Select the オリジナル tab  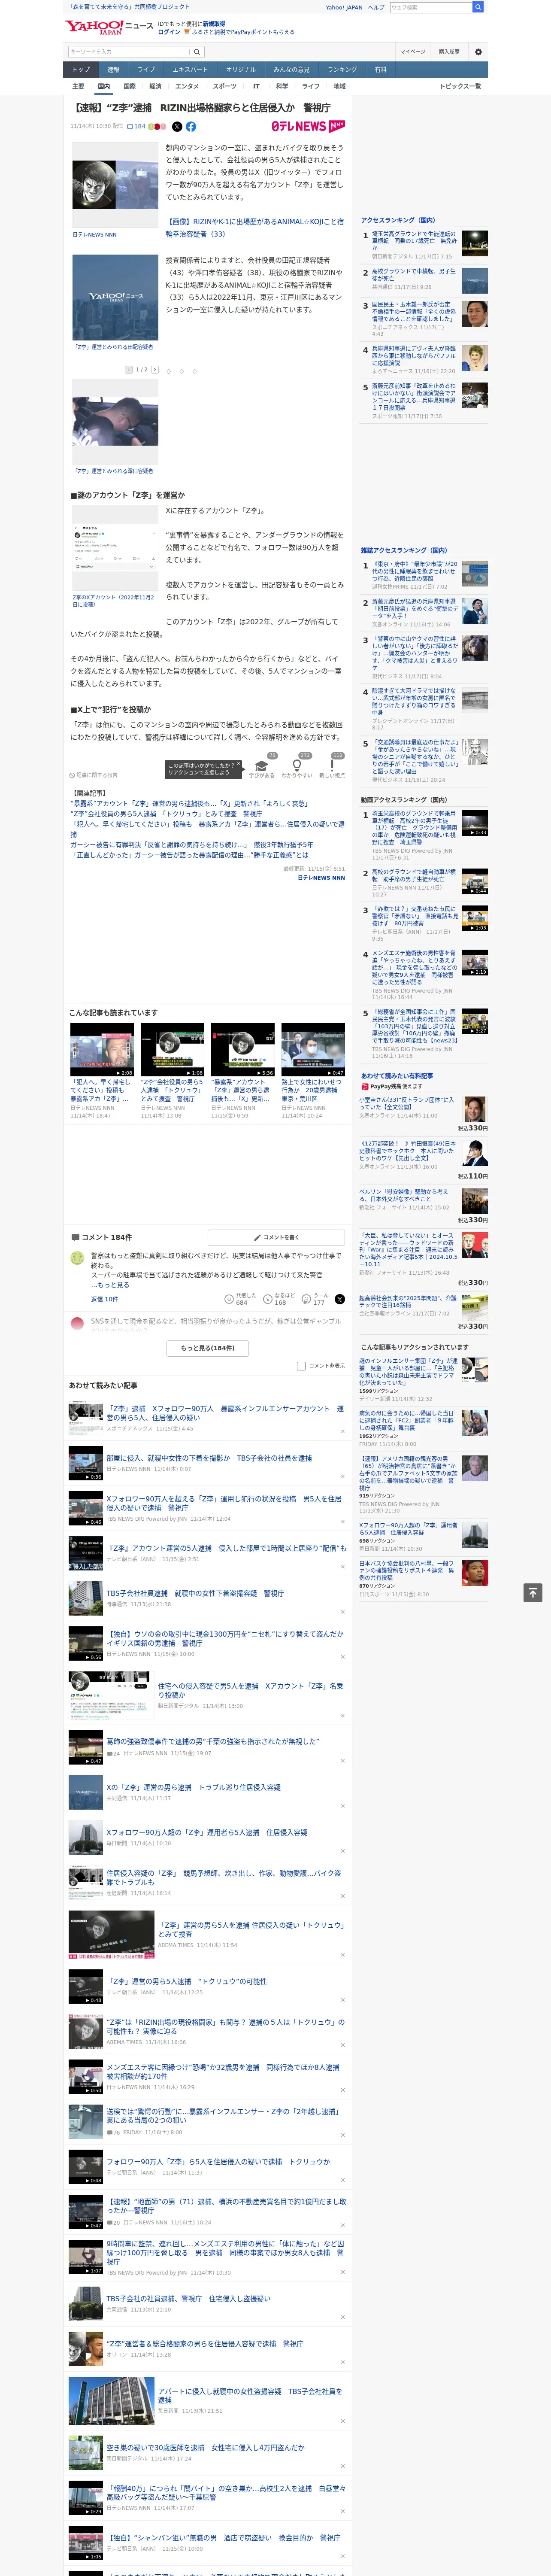click(x=241, y=70)
